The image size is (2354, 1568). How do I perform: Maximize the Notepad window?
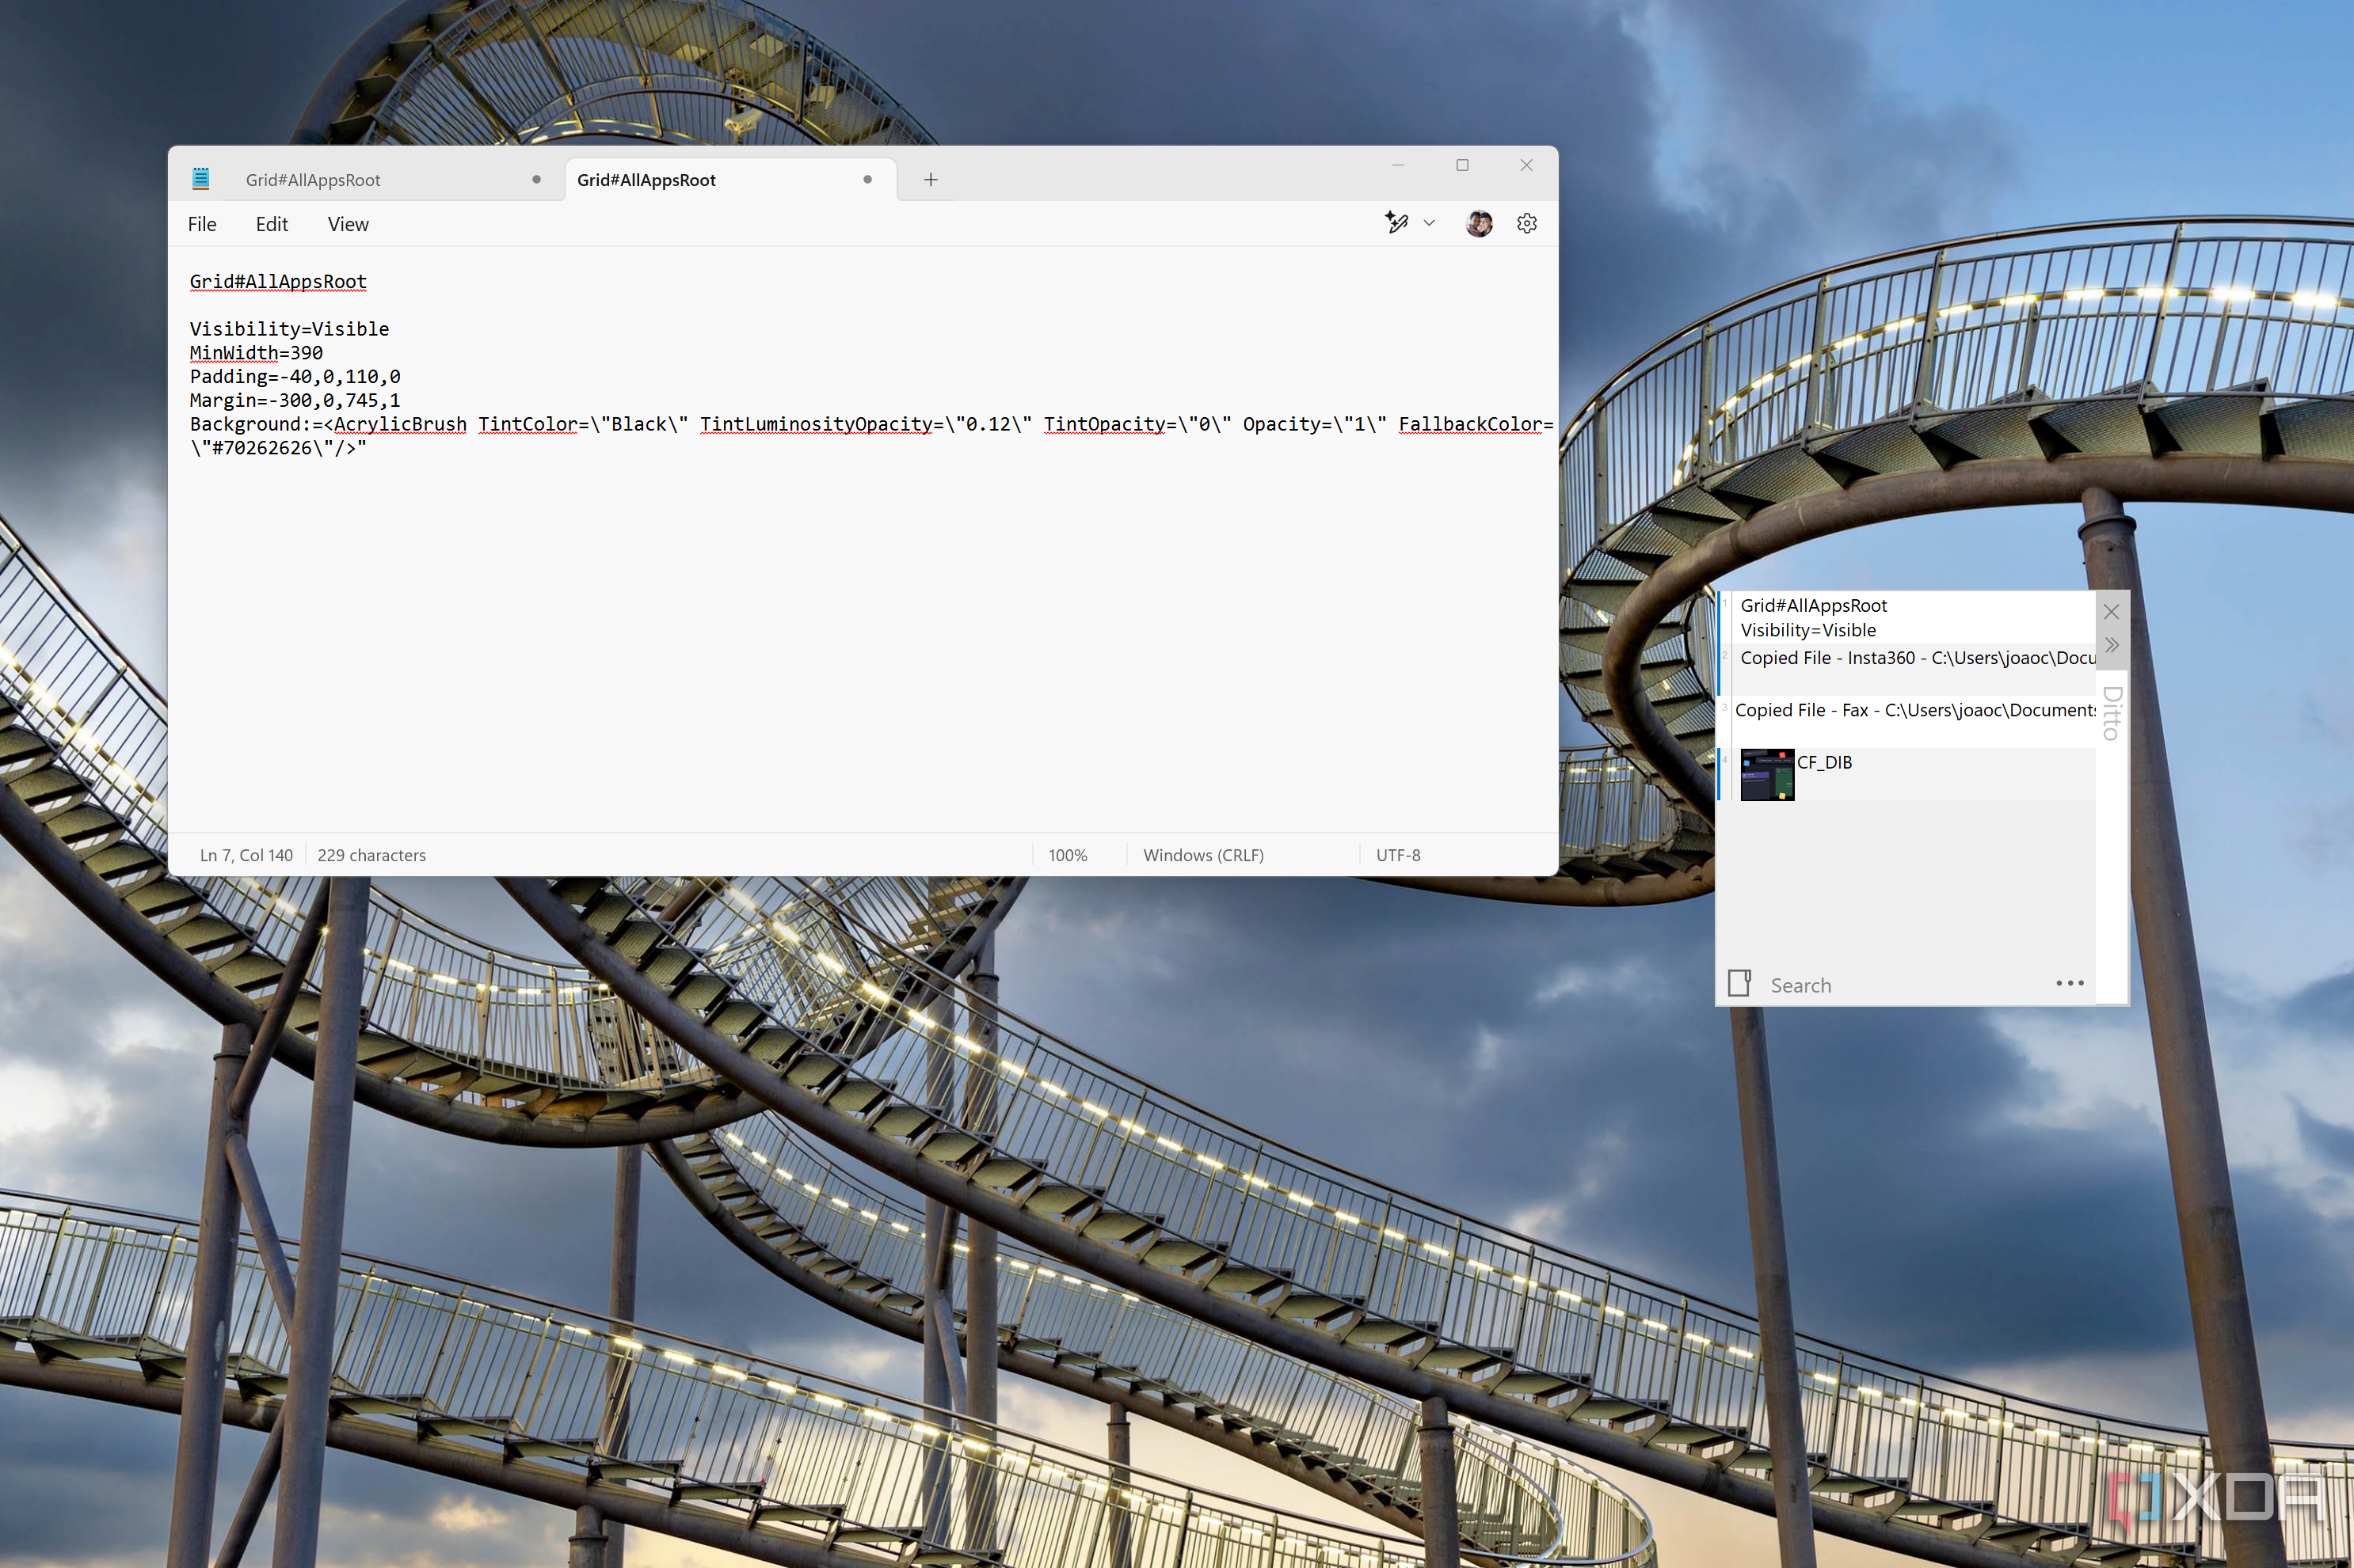(1463, 165)
